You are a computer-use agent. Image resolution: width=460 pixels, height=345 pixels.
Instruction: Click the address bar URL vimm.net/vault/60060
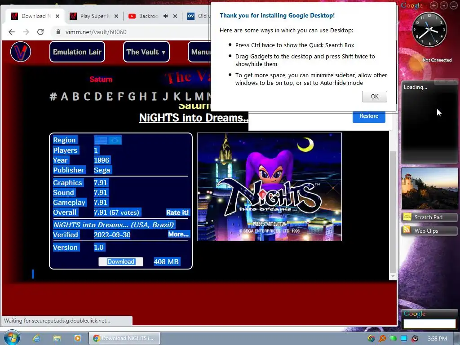[x=96, y=32]
